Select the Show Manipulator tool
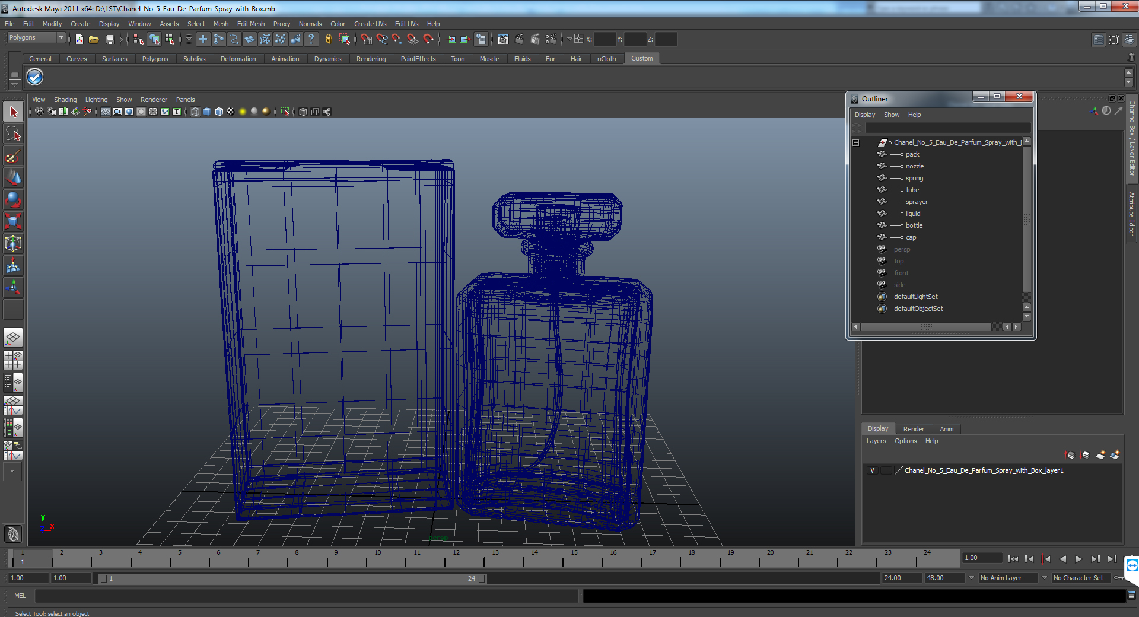This screenshot has width=1139, height=617. tap(13, 287)
